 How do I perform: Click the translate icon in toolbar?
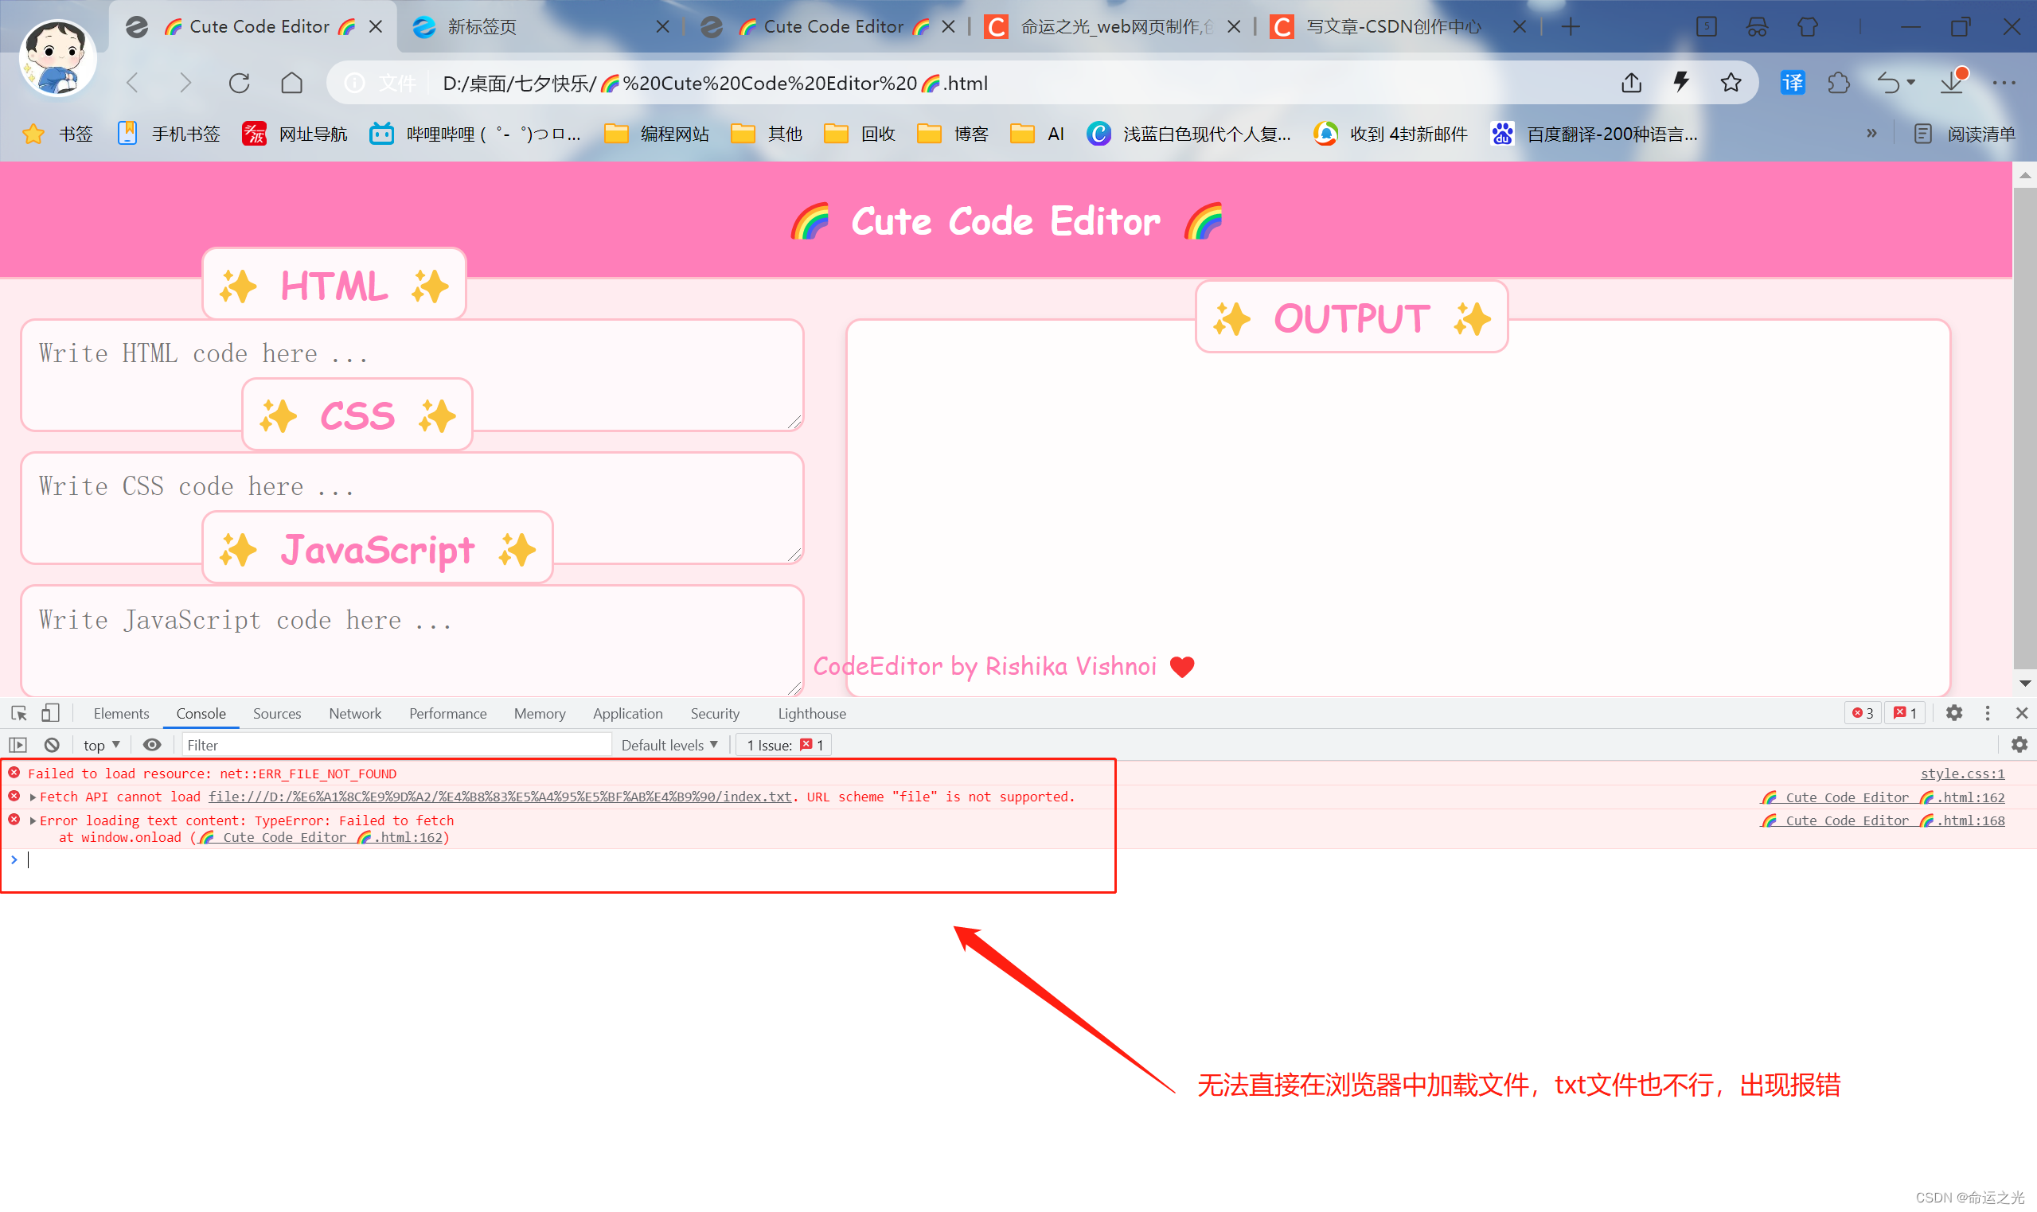(1792, 84)
